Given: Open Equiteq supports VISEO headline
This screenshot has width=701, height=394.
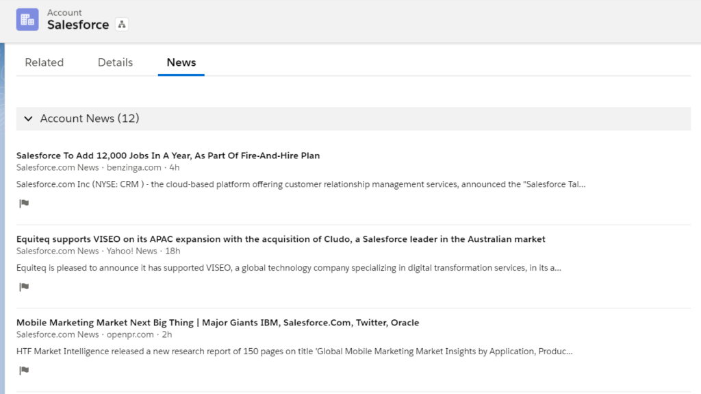Looking at the screenshot, I should tap(281, 239).
